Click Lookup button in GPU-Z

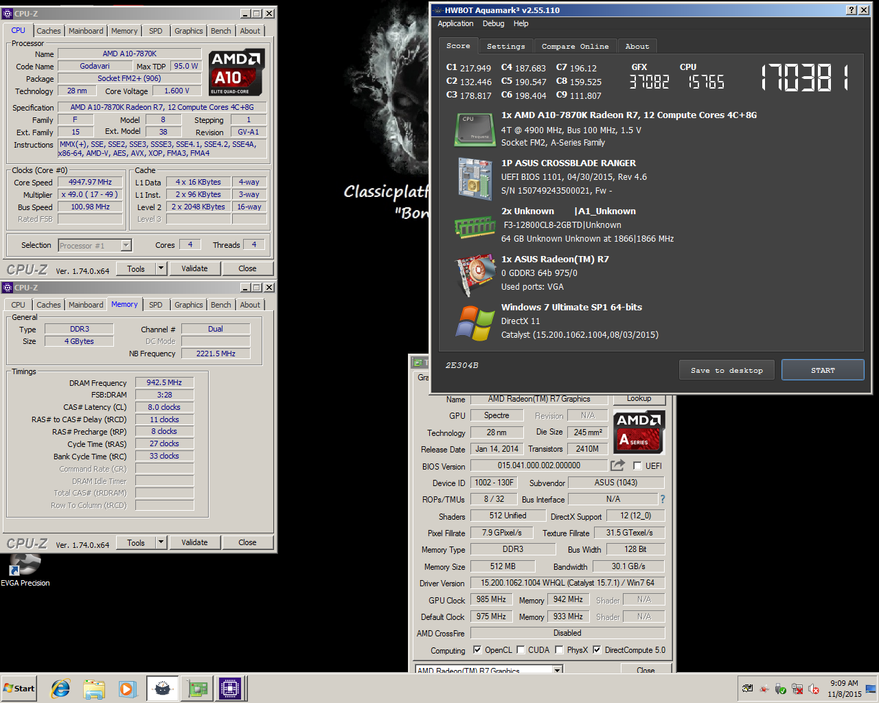(639, 398)
